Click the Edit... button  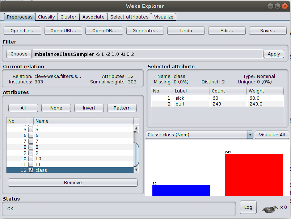227,31
